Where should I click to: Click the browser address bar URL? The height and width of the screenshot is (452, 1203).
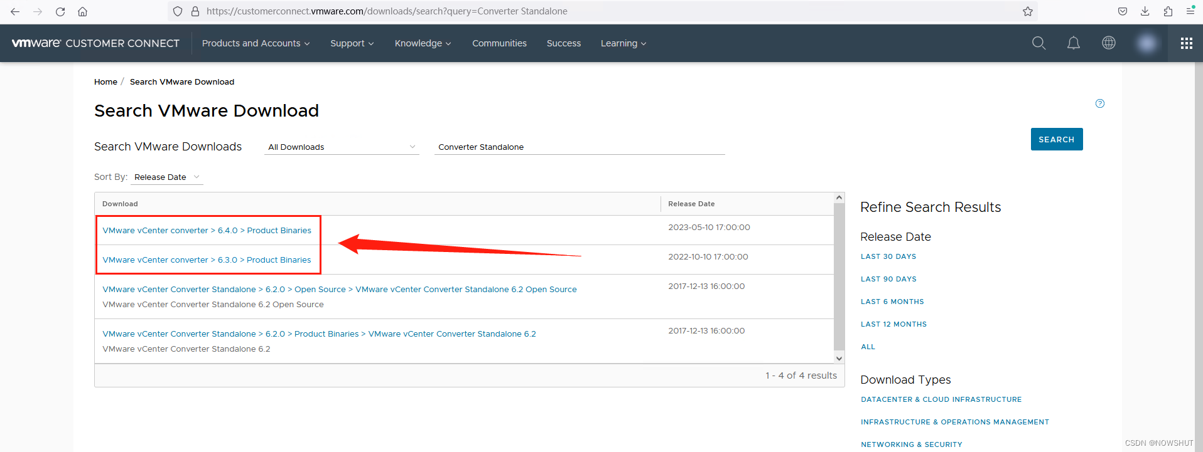[387, 11]
